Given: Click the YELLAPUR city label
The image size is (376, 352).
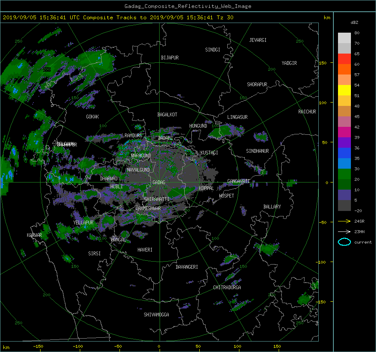Looking at the screenshot, I should 83,223.
